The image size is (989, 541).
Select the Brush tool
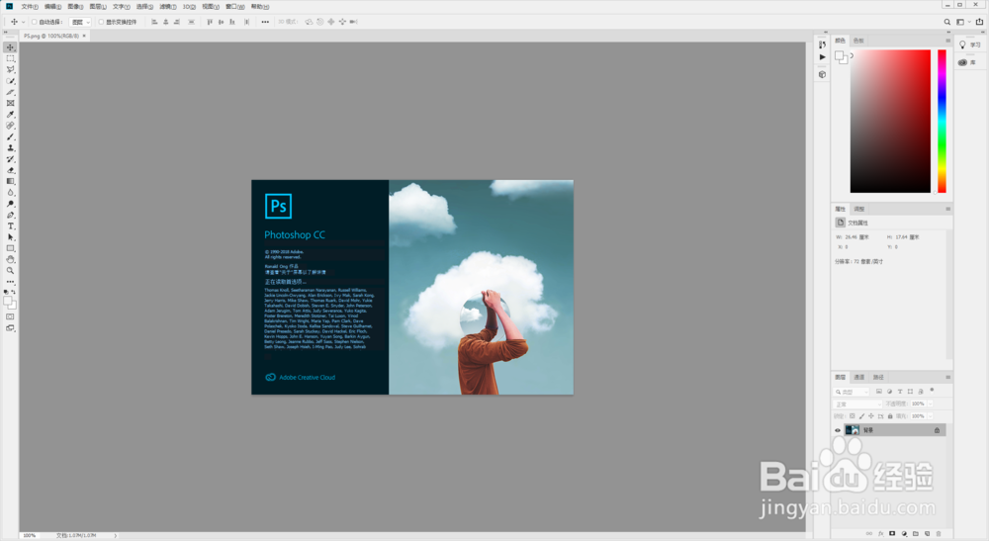[x=10, y=136]
